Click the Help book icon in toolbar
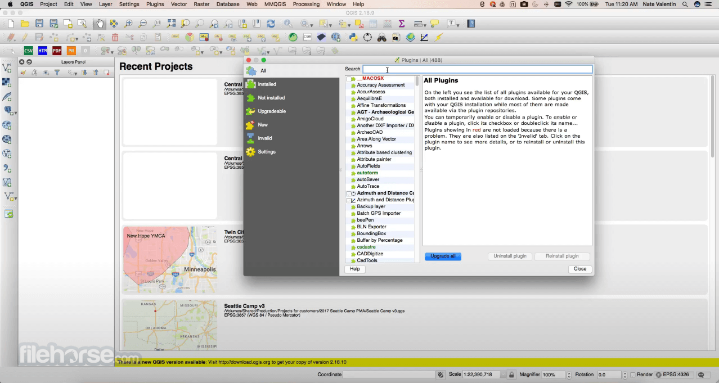Viewport: 719px width, 383px height. [471, 24]
